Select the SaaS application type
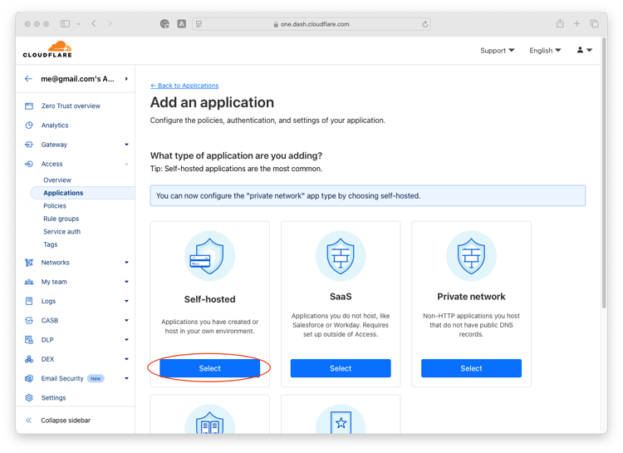The image size is (623, 453). (341, 368)
